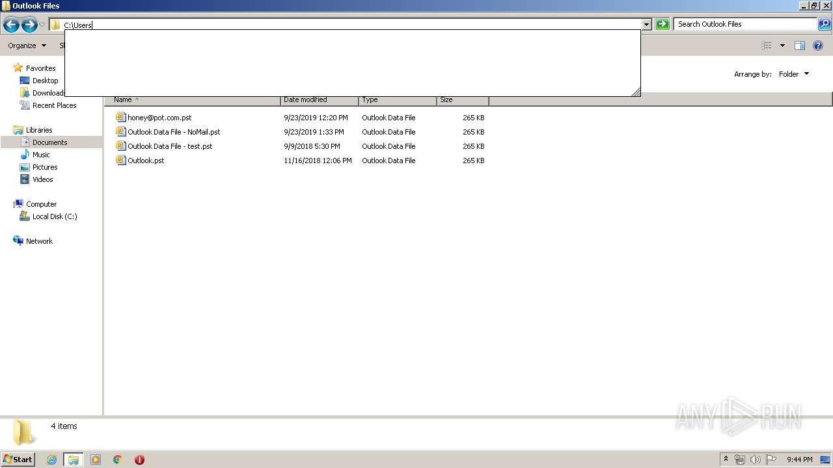This screenshot has width=833, height=468.
Task: Sort by the Type column header
Action: [x=398, y=99]
